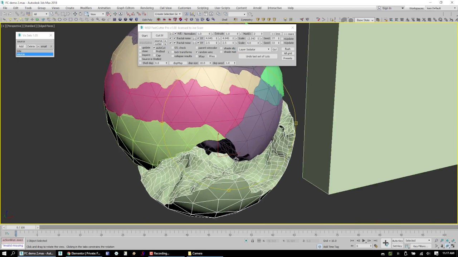Open the Graph Editors menu
This screenshot has width=458, height=257.
126,8
